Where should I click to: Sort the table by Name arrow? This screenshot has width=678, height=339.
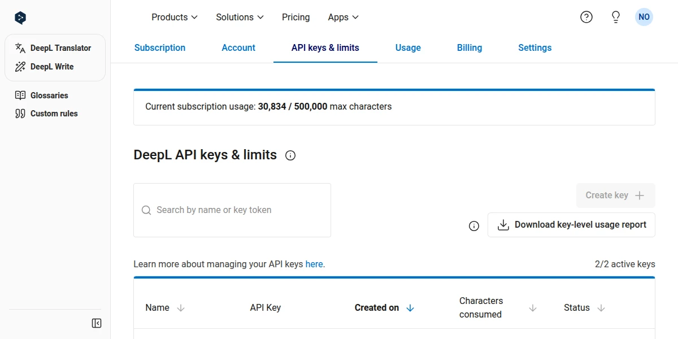(x=181, y=308)
